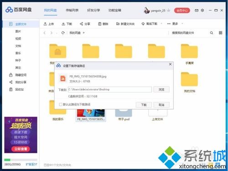
Task: Check 默认此路径为下载路径 checkbox
Action: coord(61,104)
